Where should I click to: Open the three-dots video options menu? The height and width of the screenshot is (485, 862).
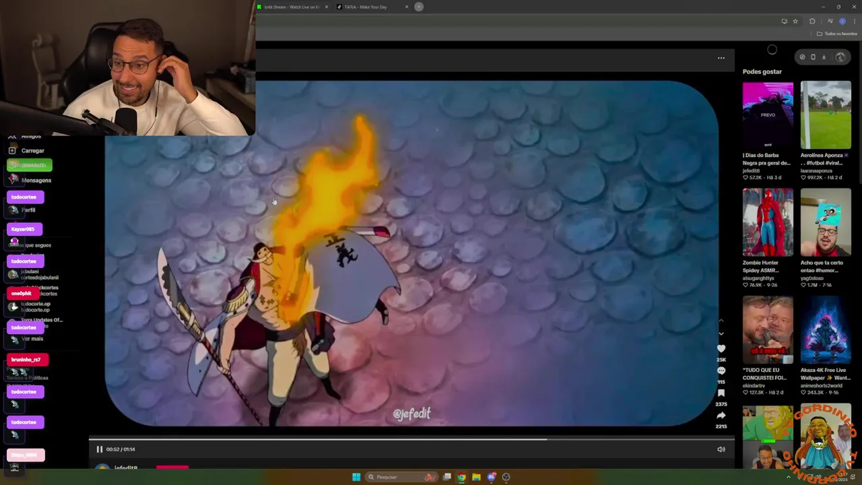[x=721, y=58]
